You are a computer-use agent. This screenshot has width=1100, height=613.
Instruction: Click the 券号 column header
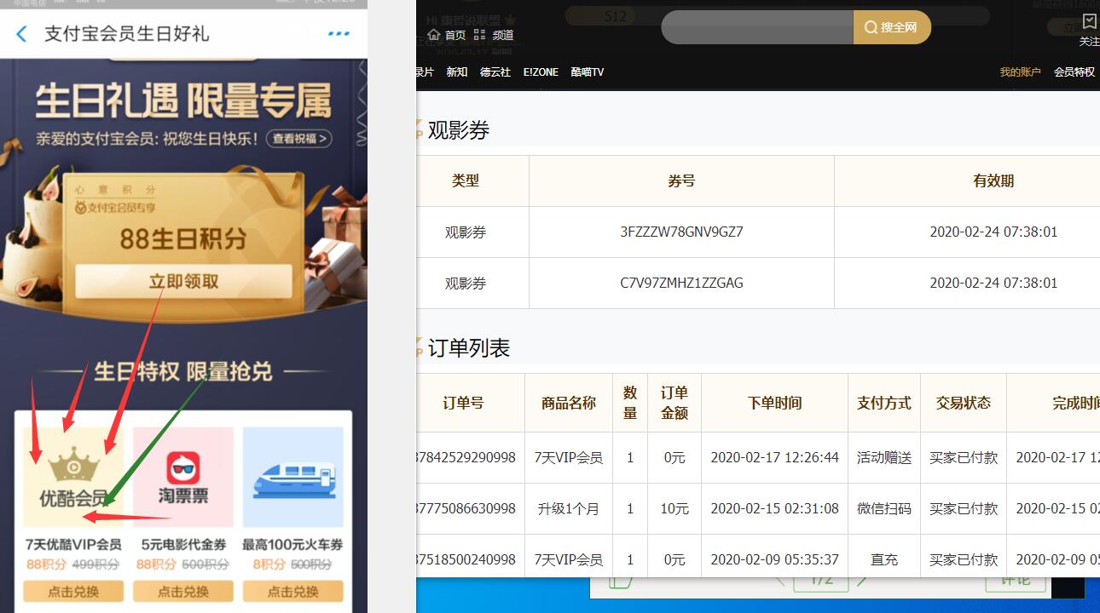pos(681,180)
